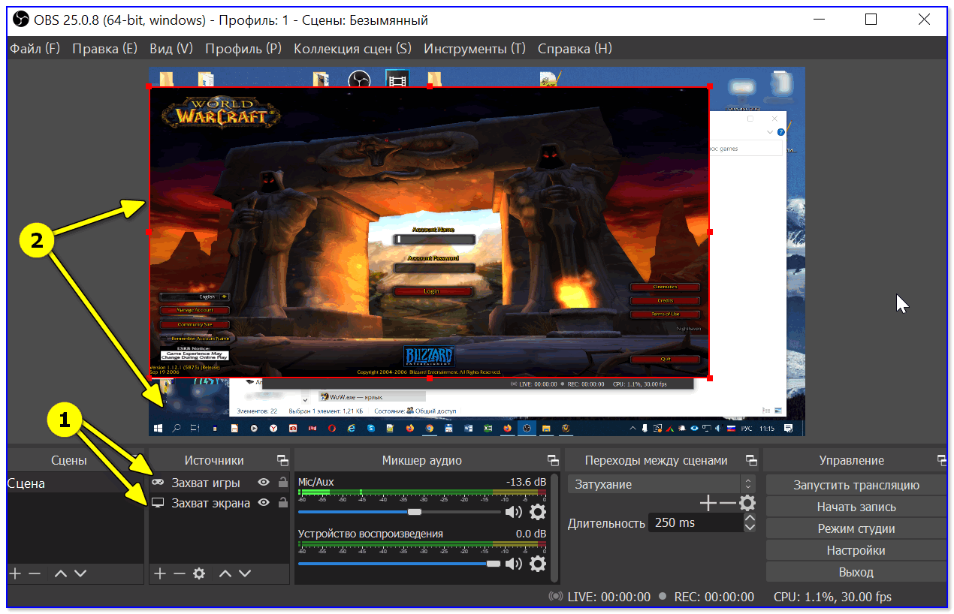Undock the Микшер аудио panel with its float icon
Screen dimensions: 954x614
coord(553,460)
